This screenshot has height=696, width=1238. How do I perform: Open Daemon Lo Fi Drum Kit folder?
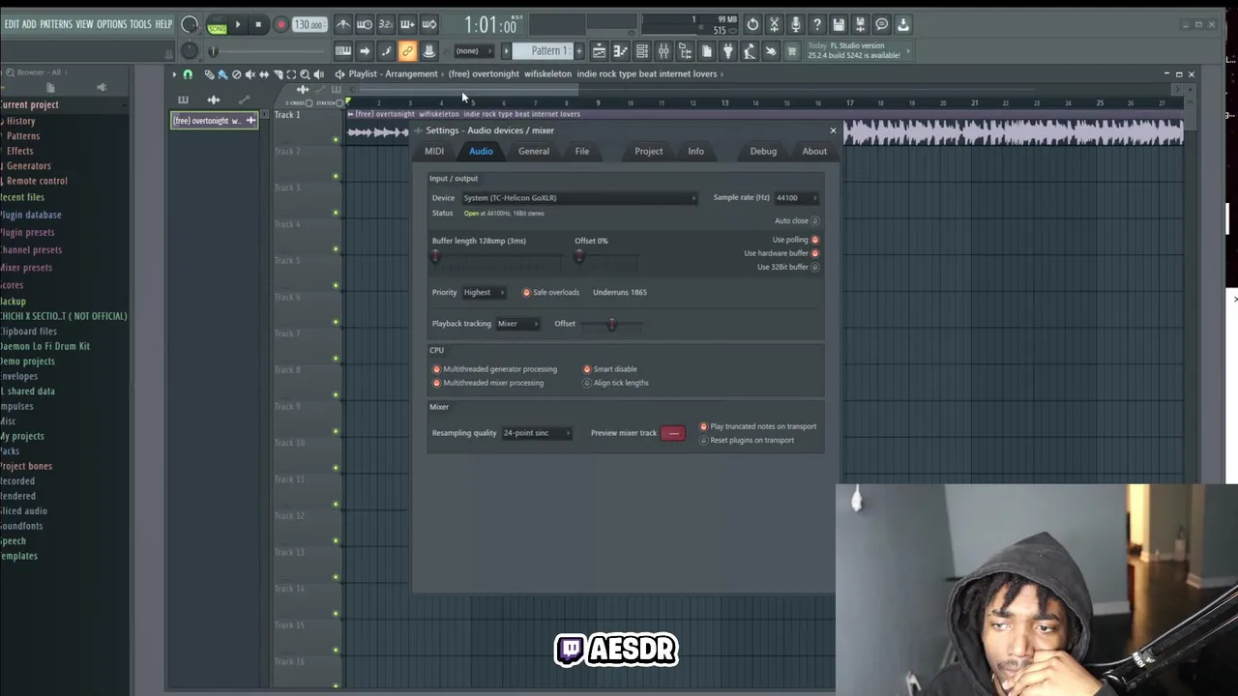click(x=45, y=346)
